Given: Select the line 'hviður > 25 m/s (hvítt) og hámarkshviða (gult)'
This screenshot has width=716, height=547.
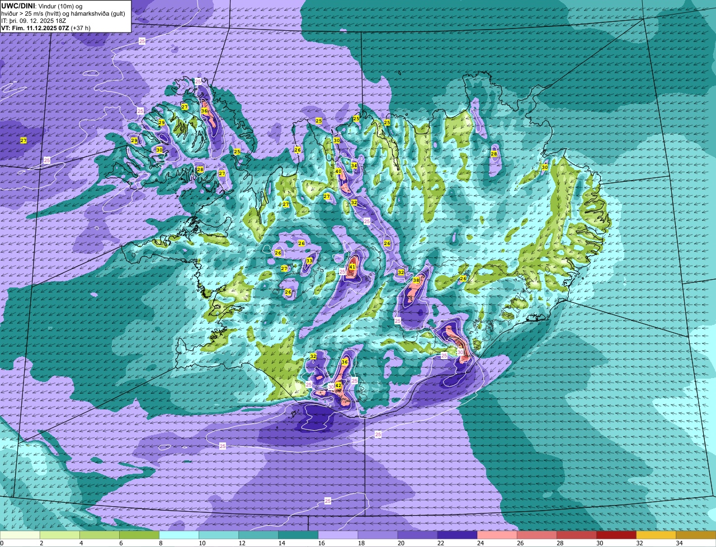Looking at the screenshot, I should click(x=63, y=13).
